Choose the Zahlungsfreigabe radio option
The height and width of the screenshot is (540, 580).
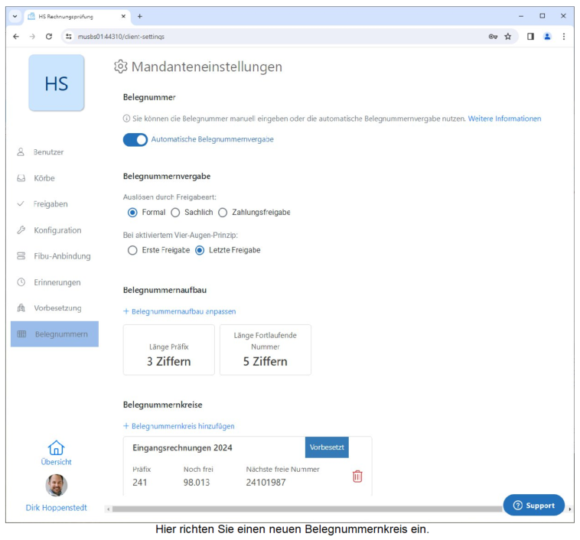pos(223,212)
